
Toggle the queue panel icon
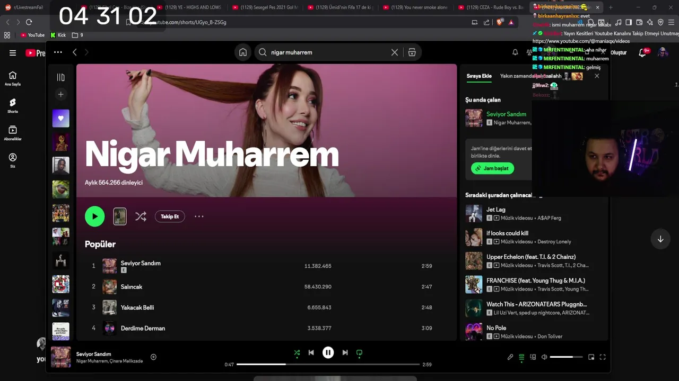coord(521,357)
